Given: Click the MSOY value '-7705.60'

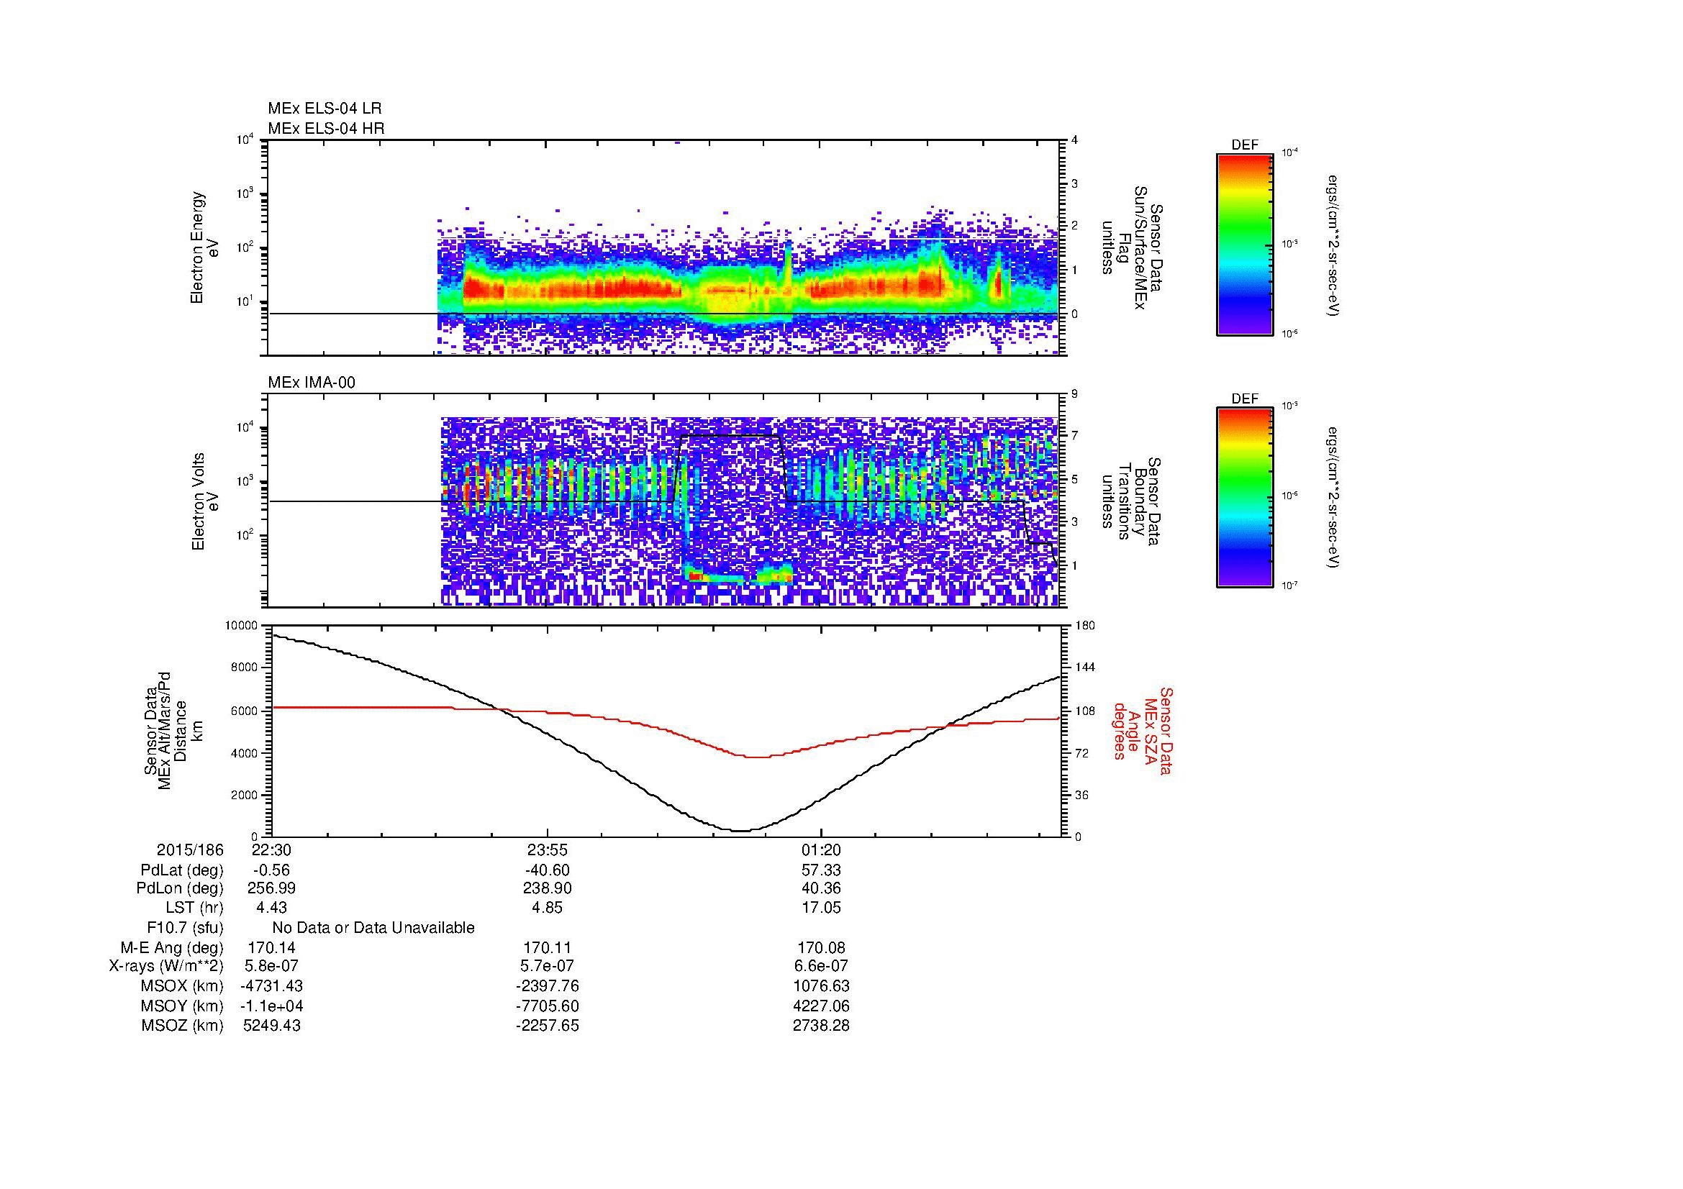Looking at the screenshot, I should 547,1006.
